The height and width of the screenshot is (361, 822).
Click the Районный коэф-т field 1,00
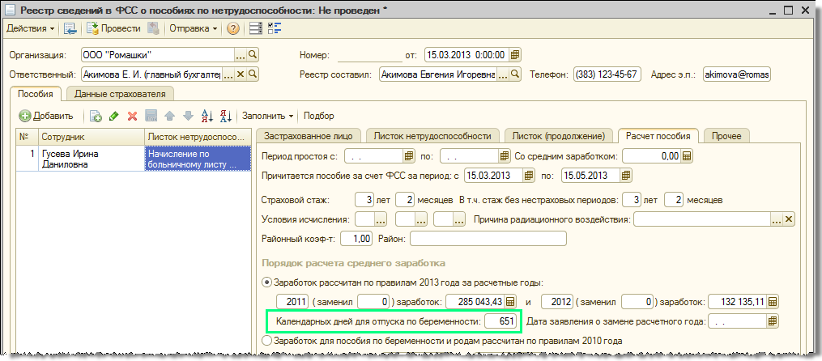(356, 239)
